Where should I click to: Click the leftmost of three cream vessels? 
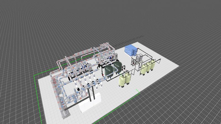[x=144, y=69]
